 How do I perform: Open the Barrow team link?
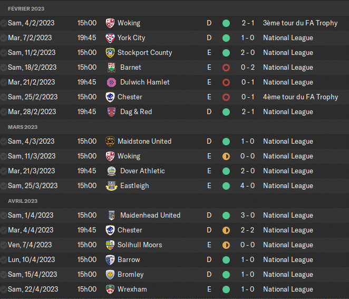point(129,260)
